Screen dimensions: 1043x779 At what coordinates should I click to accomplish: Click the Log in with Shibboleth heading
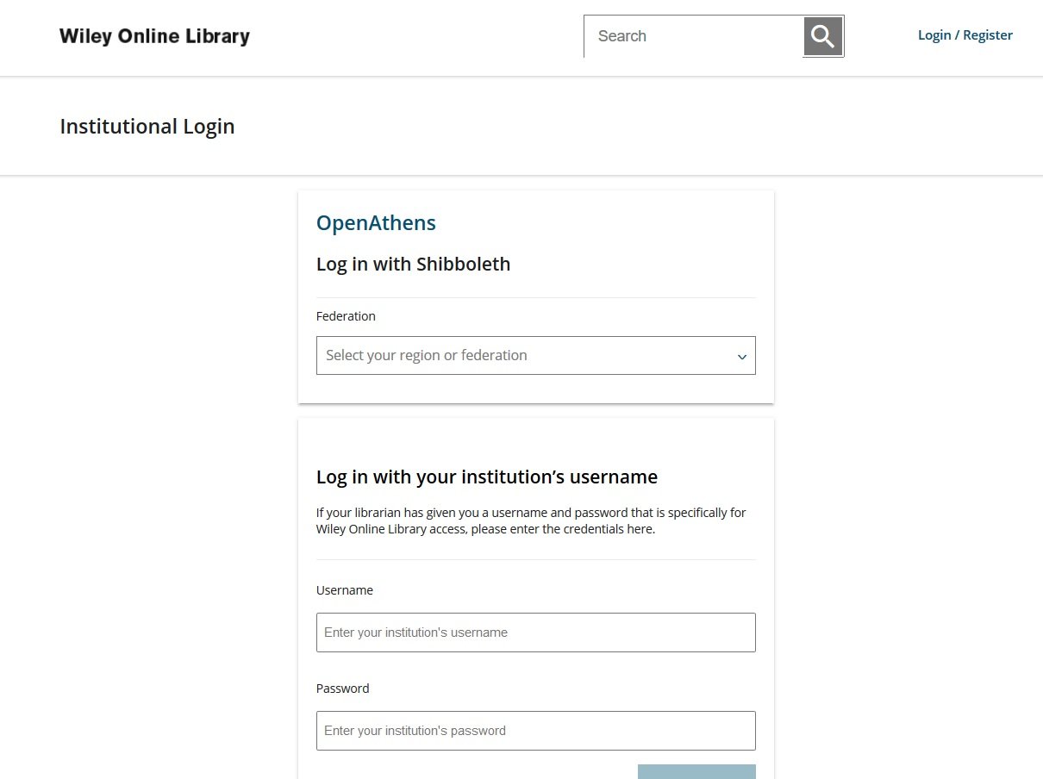click(414, 264)
